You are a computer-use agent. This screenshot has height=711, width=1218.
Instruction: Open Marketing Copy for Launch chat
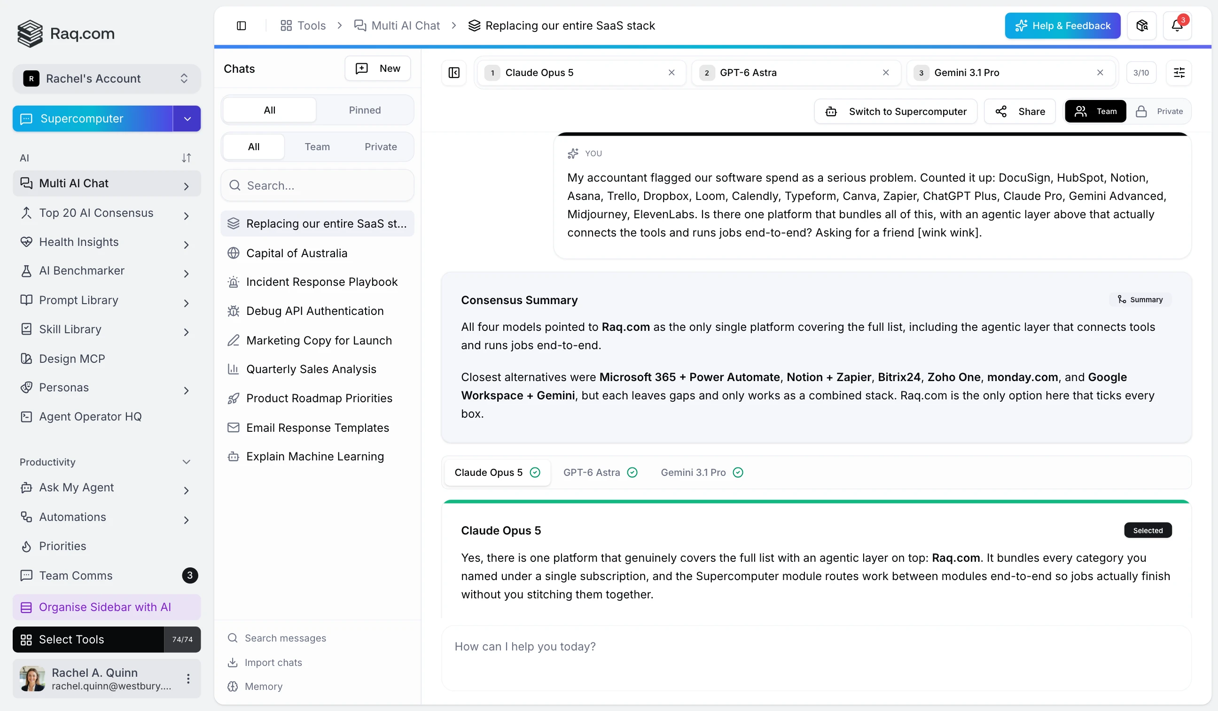pyautogui.click(x=317, y=340)
